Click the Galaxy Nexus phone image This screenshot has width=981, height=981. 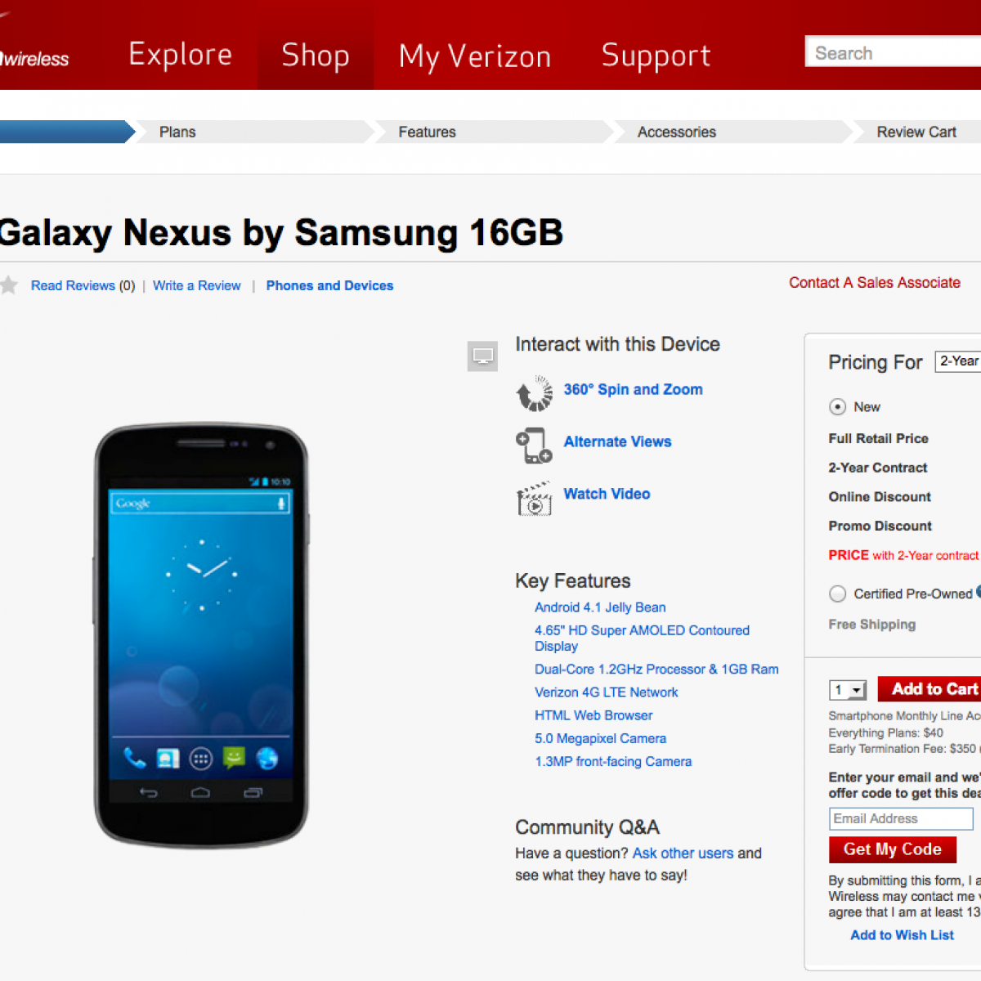click(201, 634)
